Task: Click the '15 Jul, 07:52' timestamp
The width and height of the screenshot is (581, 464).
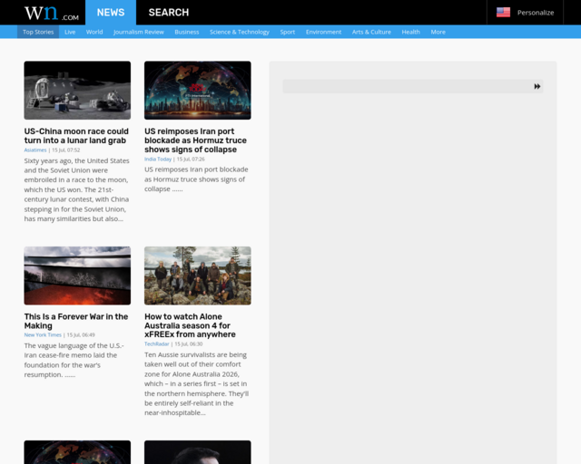Action: (x=66, y=150)
